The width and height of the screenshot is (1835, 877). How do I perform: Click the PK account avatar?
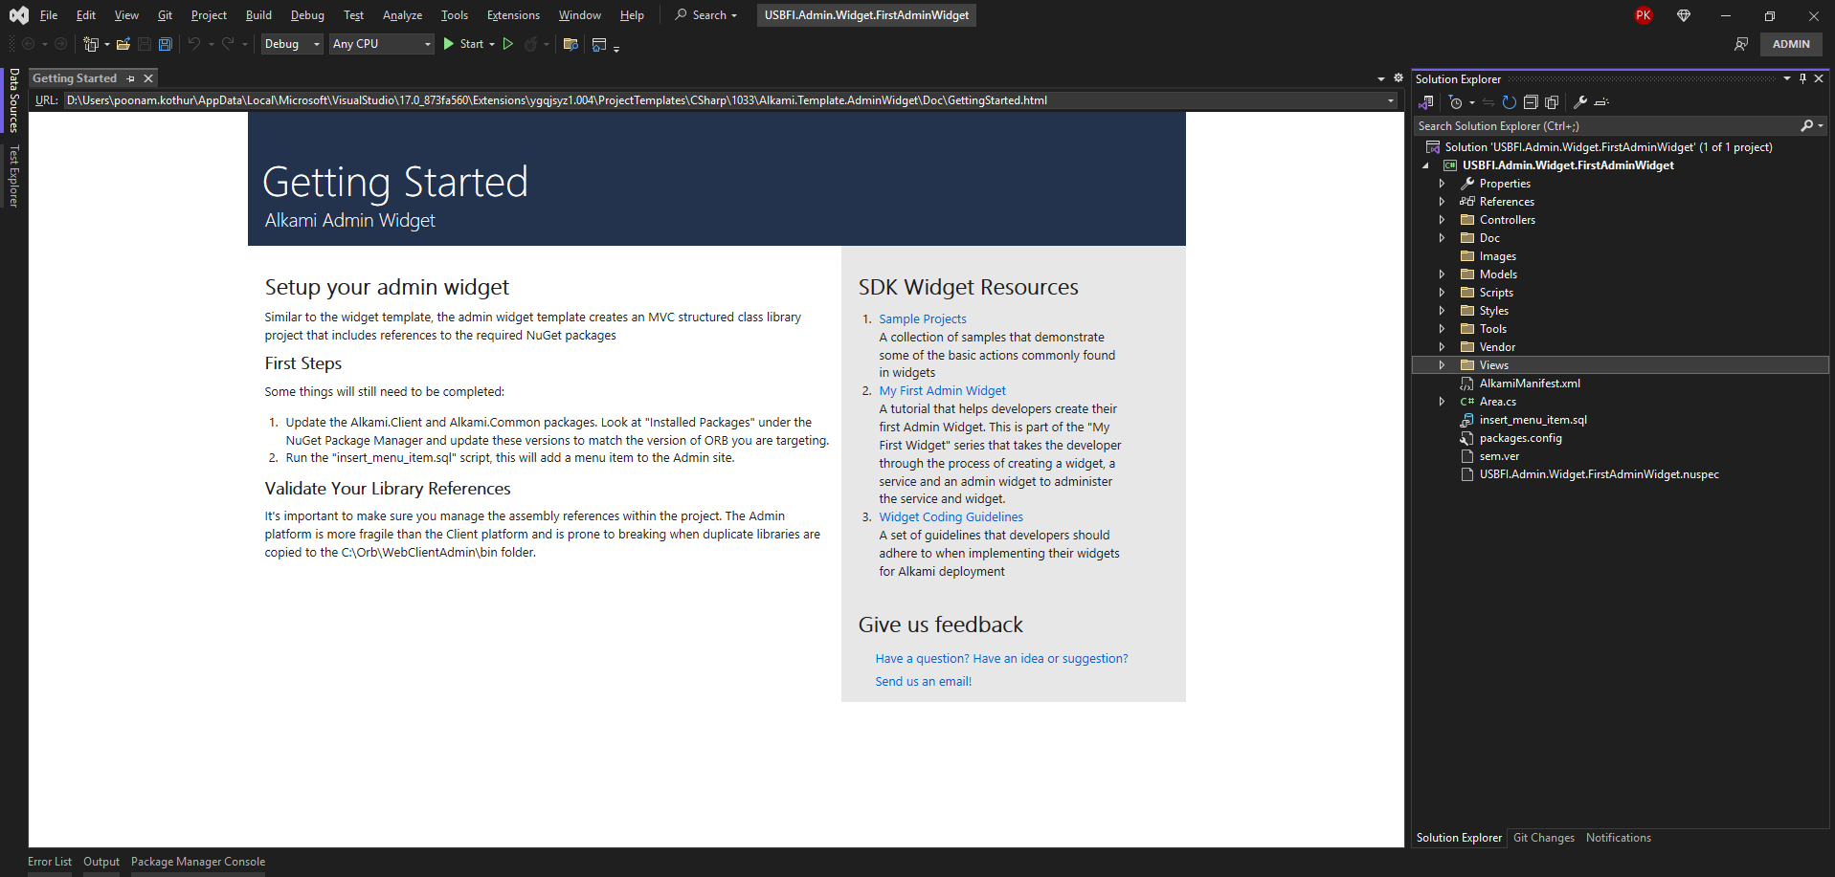1644,15
